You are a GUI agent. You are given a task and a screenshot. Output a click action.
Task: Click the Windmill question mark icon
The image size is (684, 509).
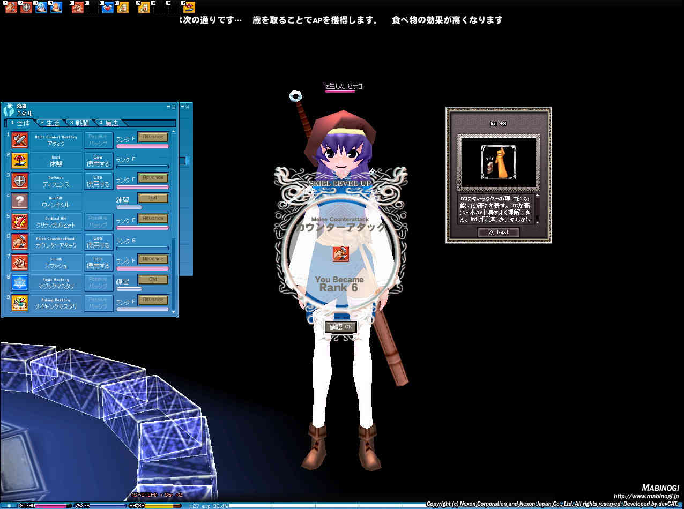(20, 201)
